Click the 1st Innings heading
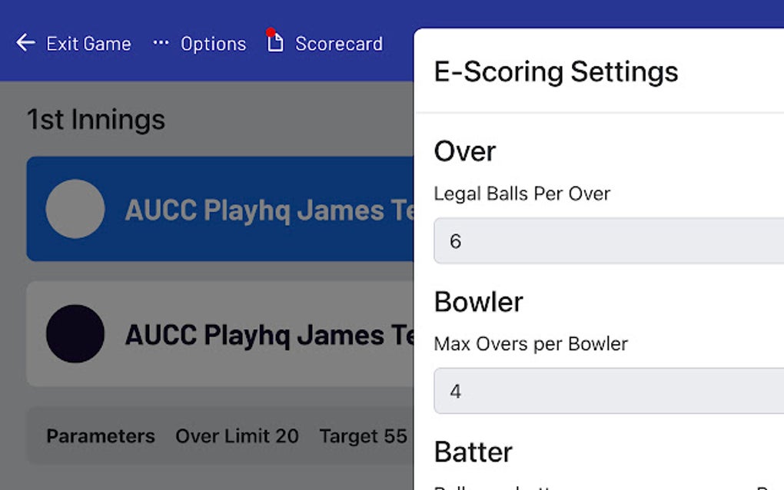This screenshot has width=784, height=490. point(95,120)
